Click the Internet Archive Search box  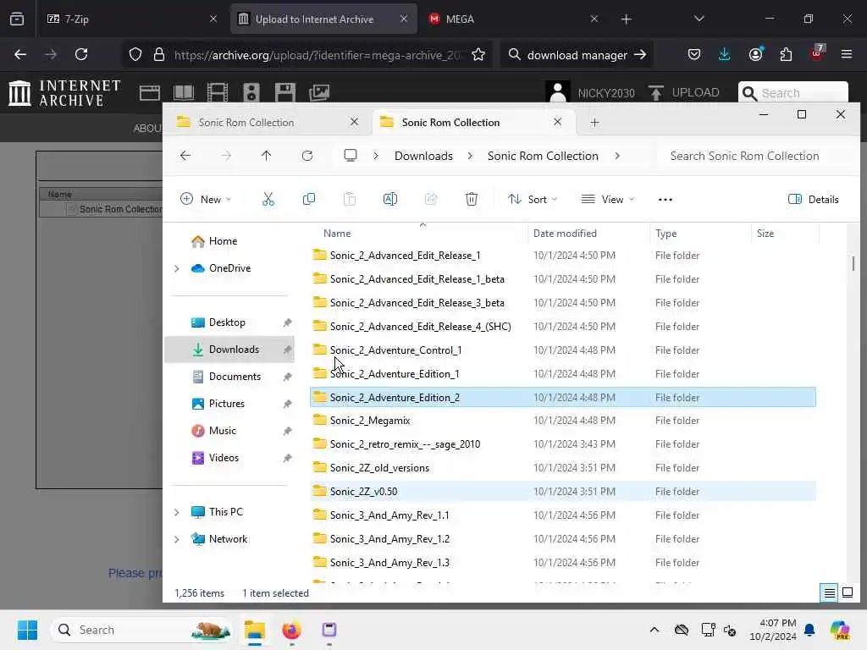(x=793, y=93)
